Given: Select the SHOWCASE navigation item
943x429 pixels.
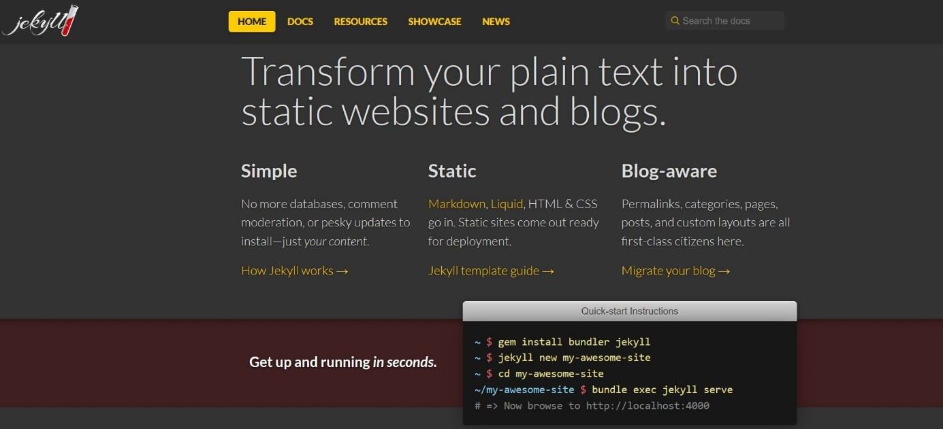Looking at the screenshot, I should [x=434, y=22].
